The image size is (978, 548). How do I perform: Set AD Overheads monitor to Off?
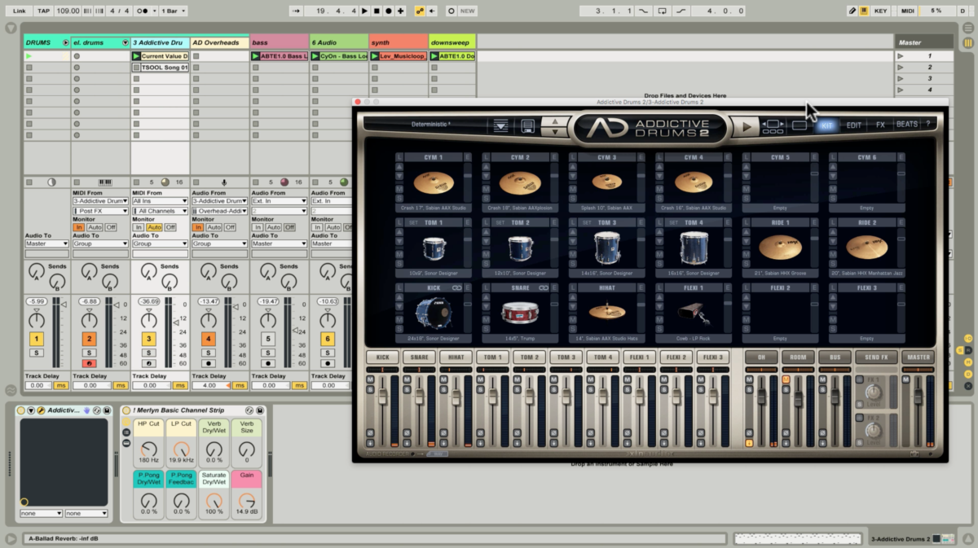point(231,227)
